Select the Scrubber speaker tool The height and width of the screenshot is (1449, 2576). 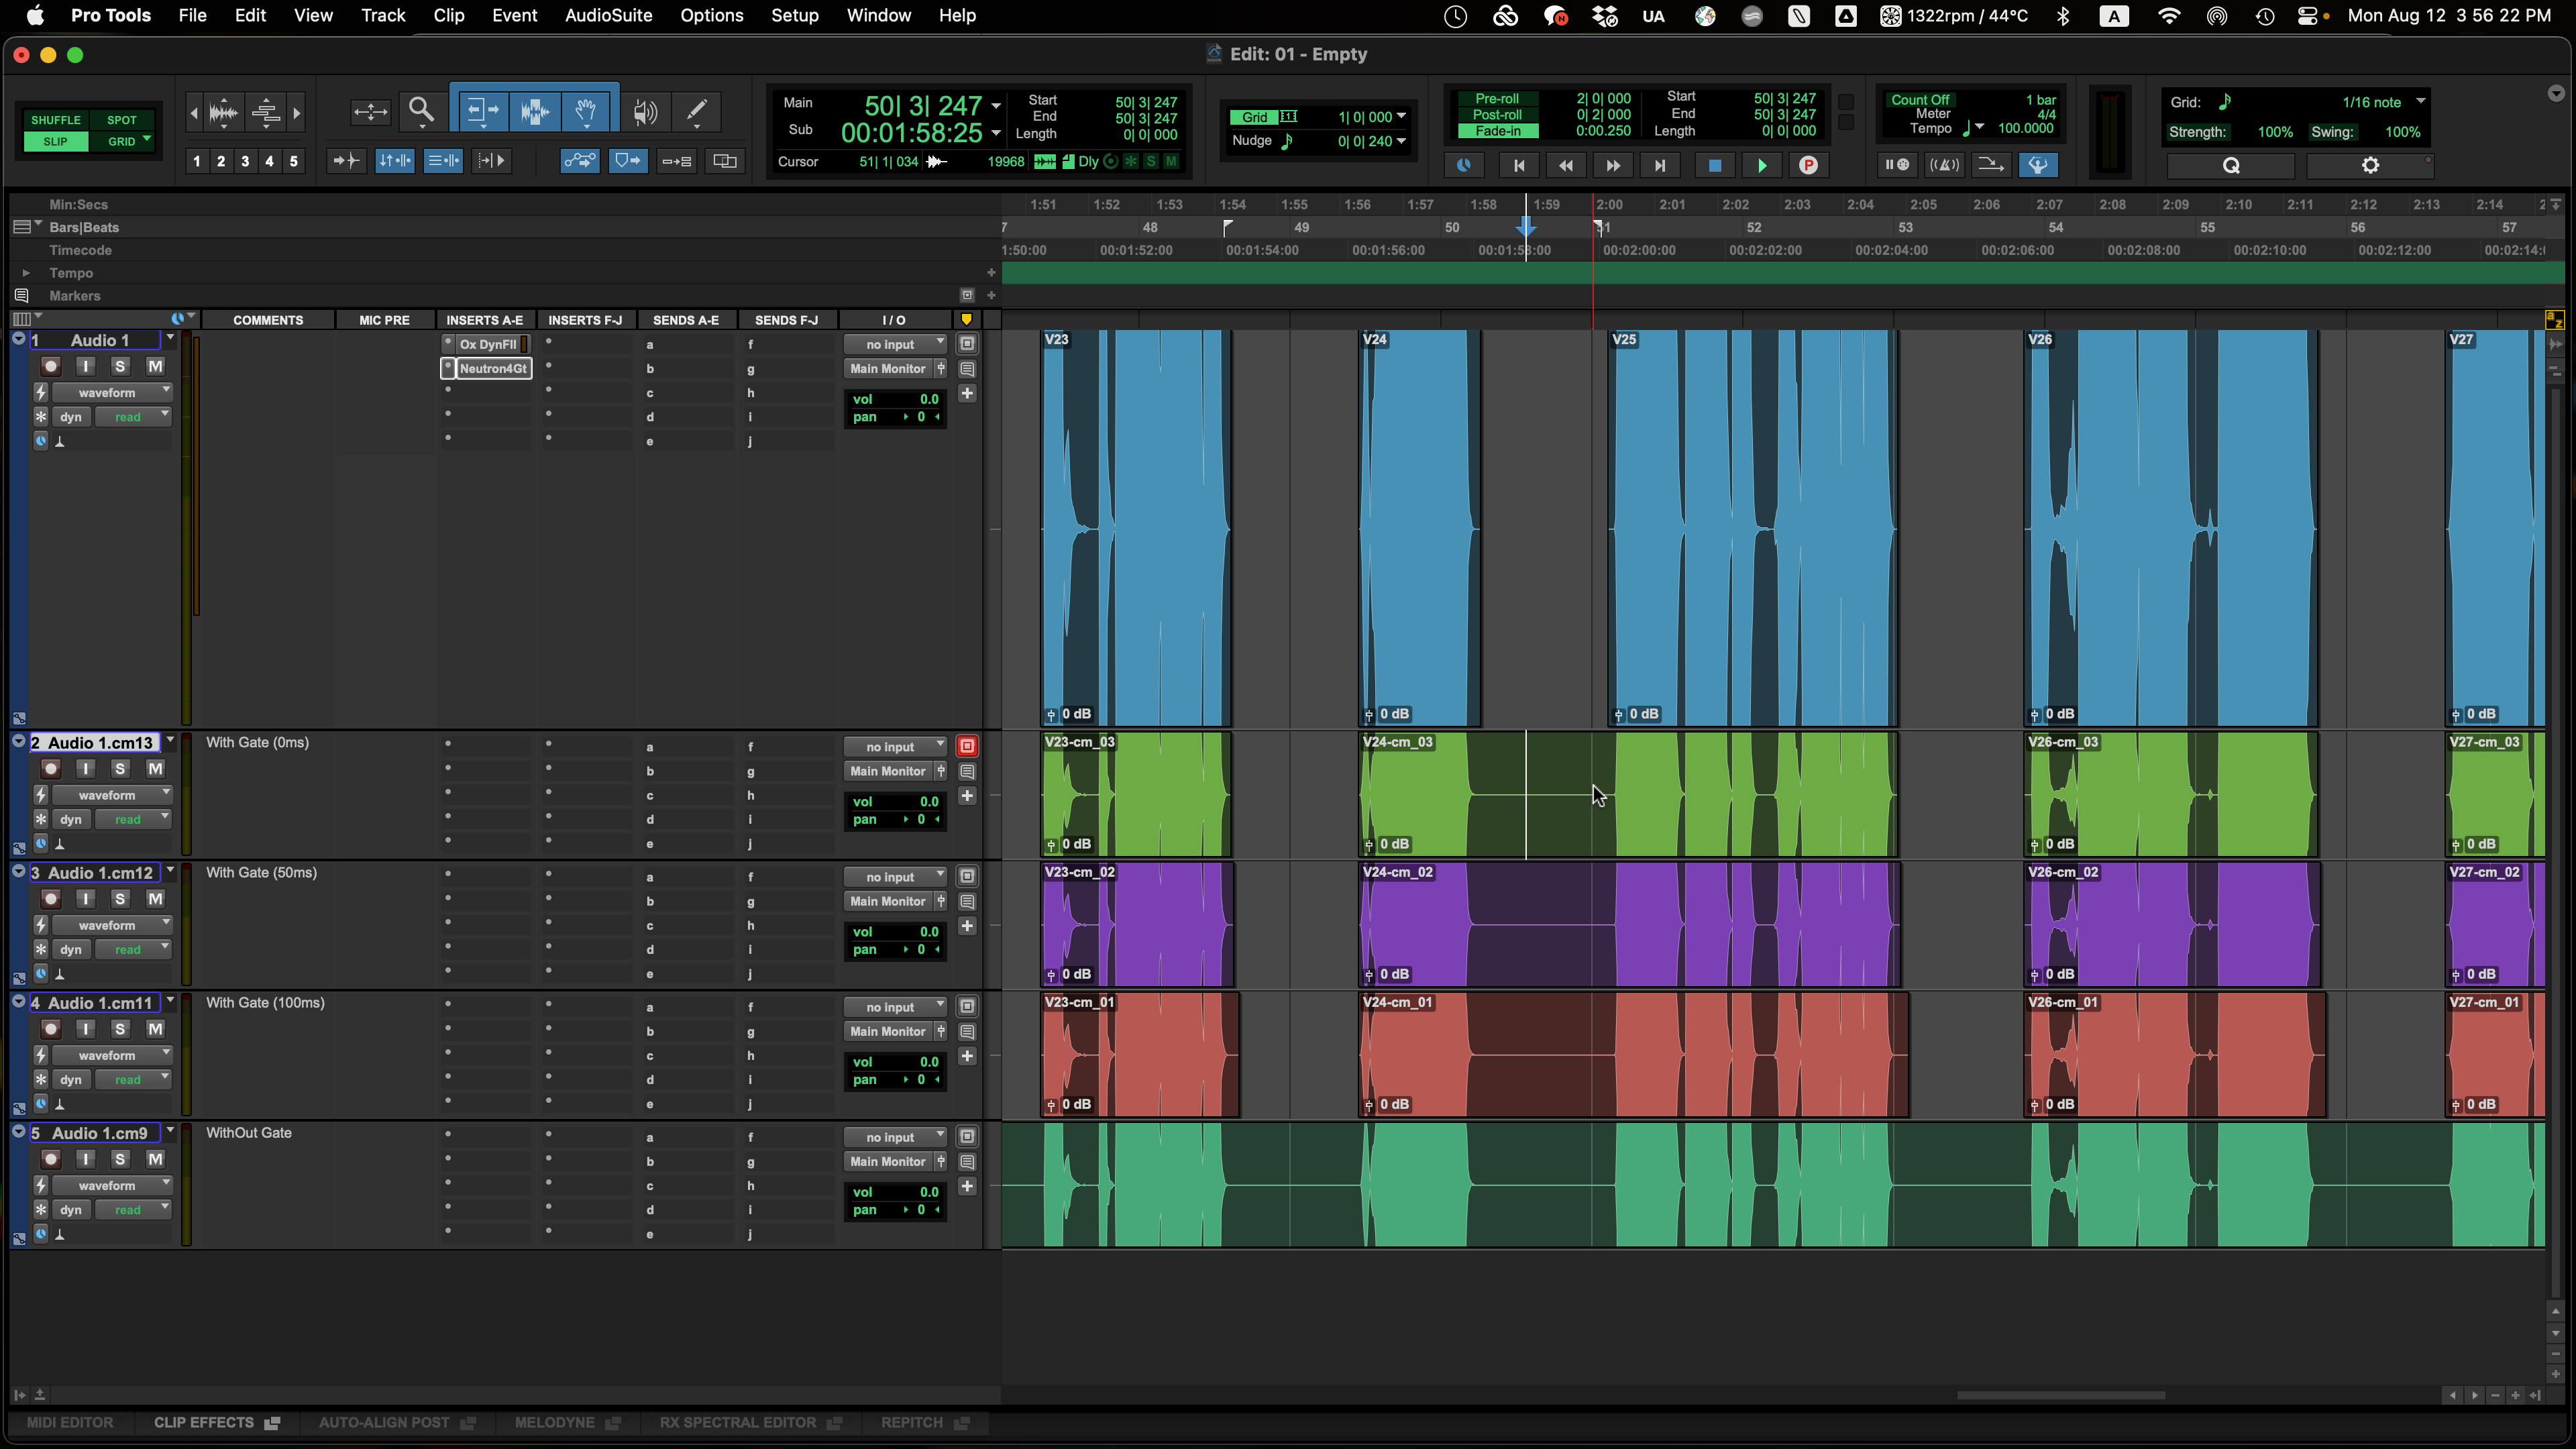646,111
